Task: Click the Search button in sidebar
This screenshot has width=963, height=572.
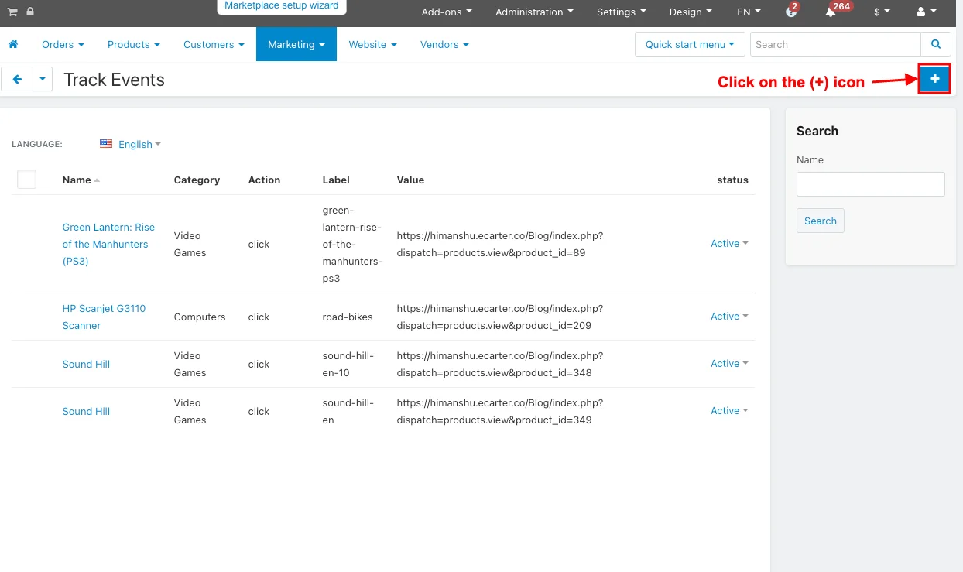Action: click(820, 221)
